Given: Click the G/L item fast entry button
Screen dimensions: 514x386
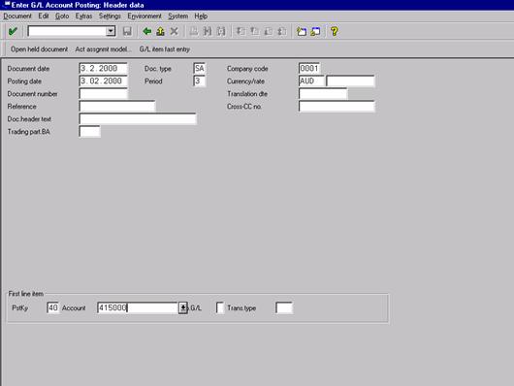Looking at the screenshot, I should (x=165, y=49).
